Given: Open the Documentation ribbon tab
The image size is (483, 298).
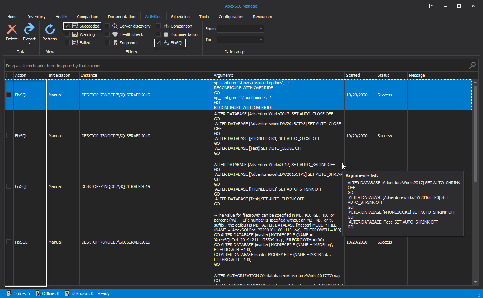Looking at the screenshot, I should point(122,17).
